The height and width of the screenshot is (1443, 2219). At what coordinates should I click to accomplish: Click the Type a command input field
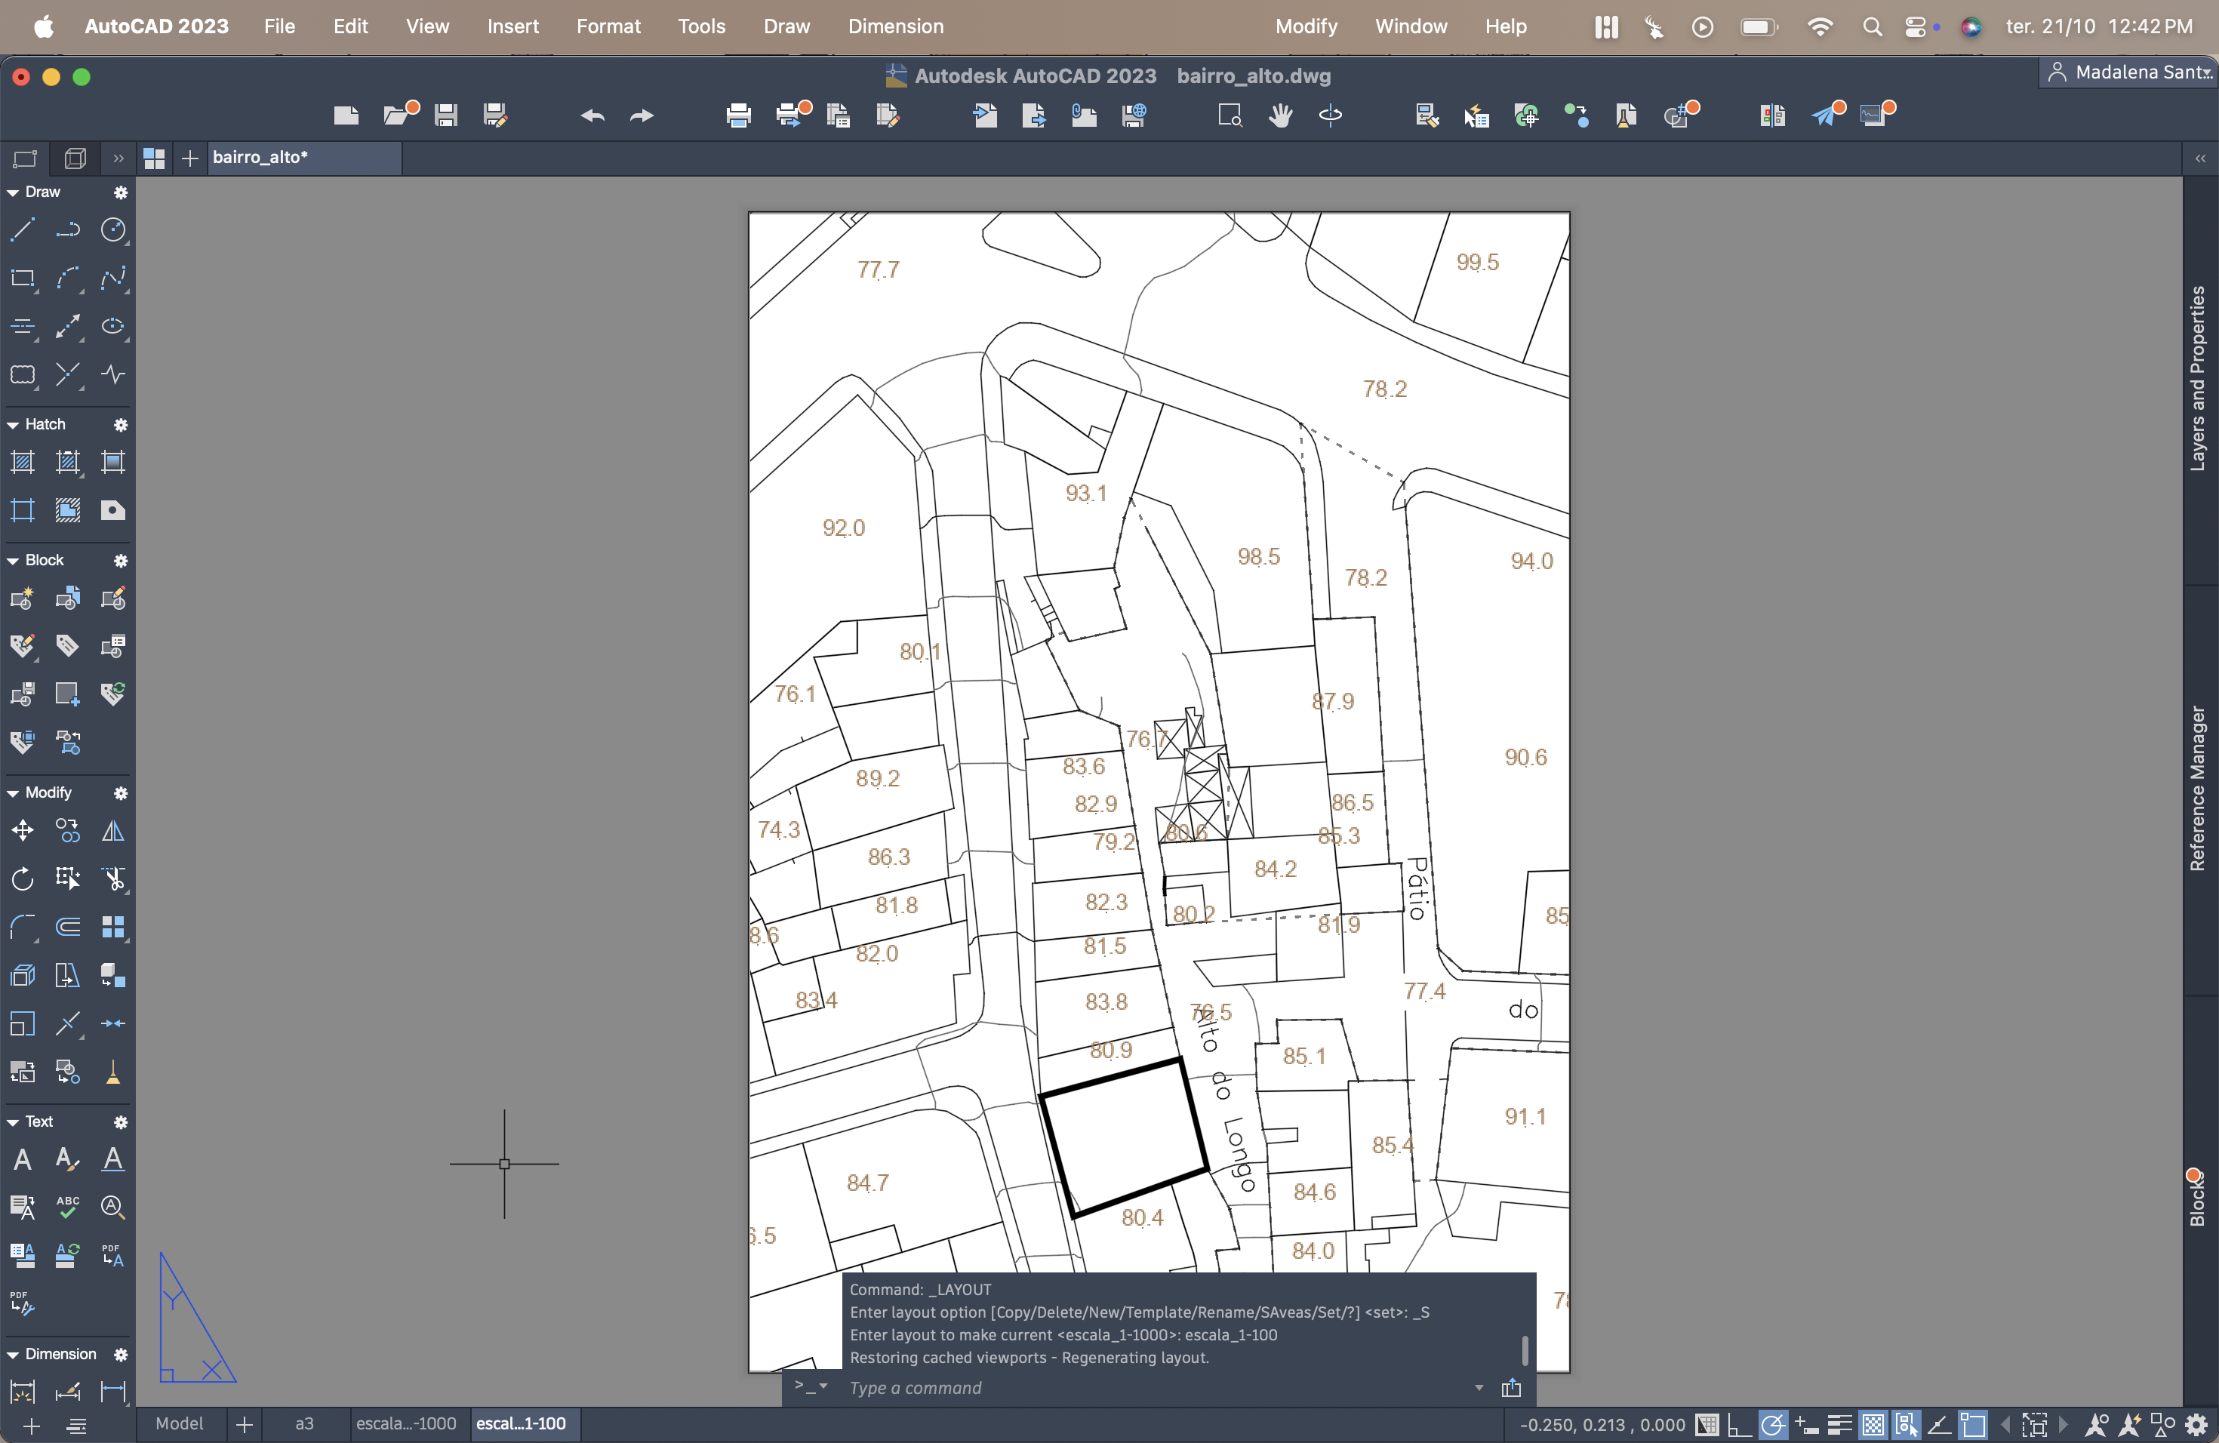point(1146,1388)
